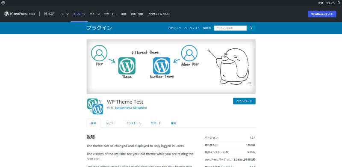Image resolution: width=342 pixels, height=167 pixels.
Task: Switch to the レビュー tab
Action: (x=111, y=123)
